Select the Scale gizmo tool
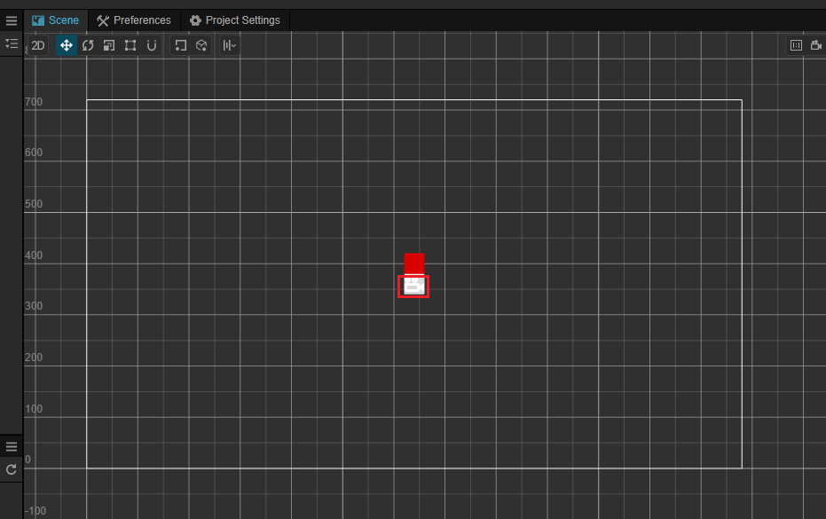Image resolution: width=826 pixels, height=519 pixels. (109, 45)
